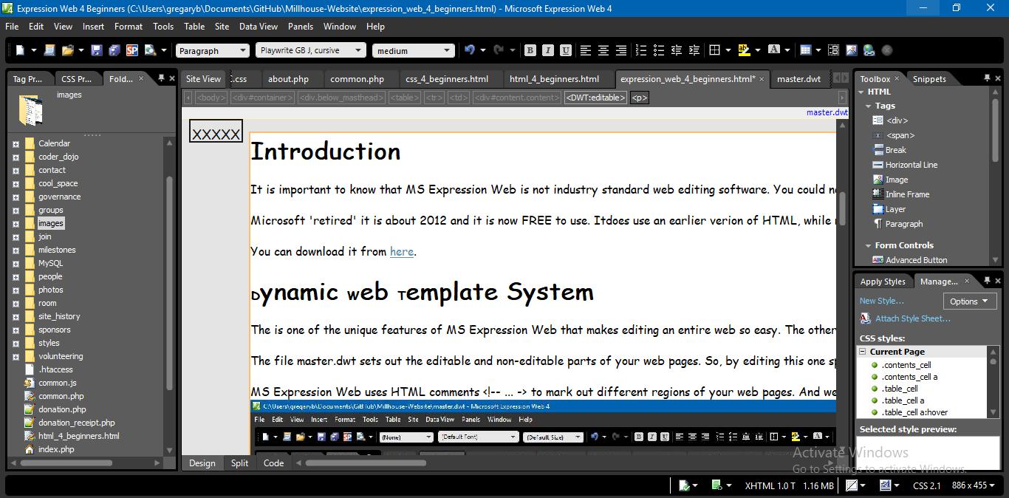Switch to the master.dwt tab
Screen dimensions: 1009x498
798,78
